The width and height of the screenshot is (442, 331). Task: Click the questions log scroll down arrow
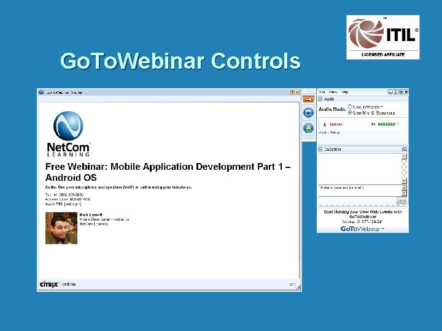[404, 181]
